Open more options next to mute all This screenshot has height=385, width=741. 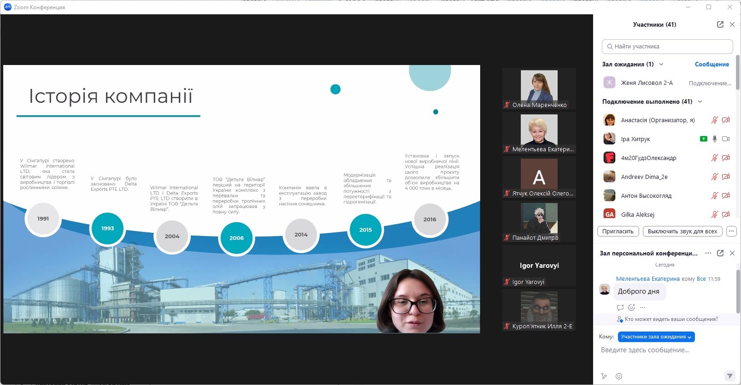(x=731, y=231)
